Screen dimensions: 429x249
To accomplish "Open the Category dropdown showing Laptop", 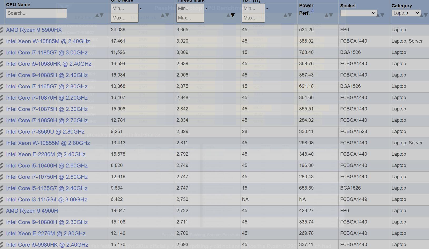I will click(x=406, y=13).
